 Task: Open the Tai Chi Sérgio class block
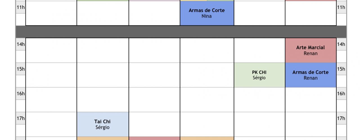pos(103,124)
